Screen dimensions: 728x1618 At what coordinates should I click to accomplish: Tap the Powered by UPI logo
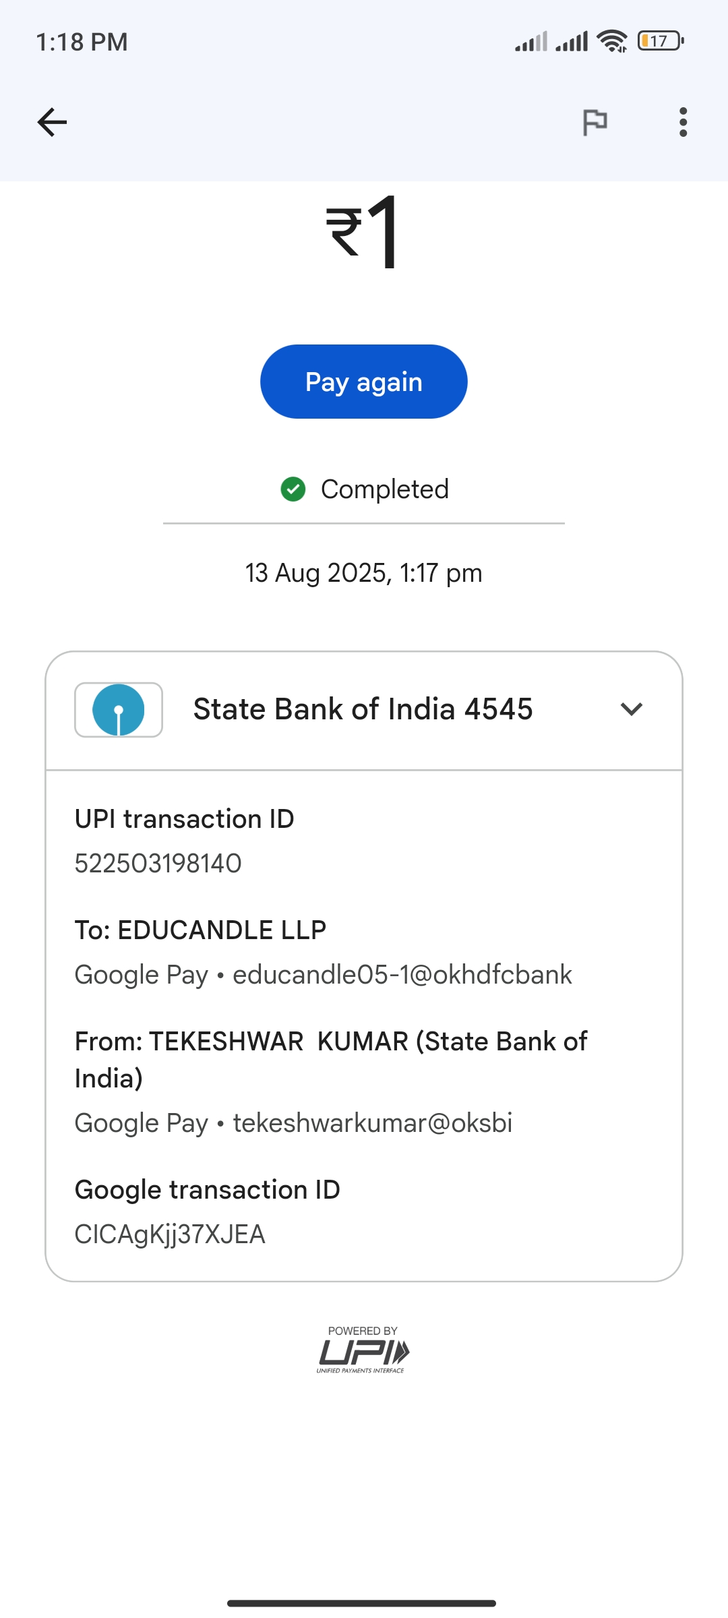tap(363, 1350)
